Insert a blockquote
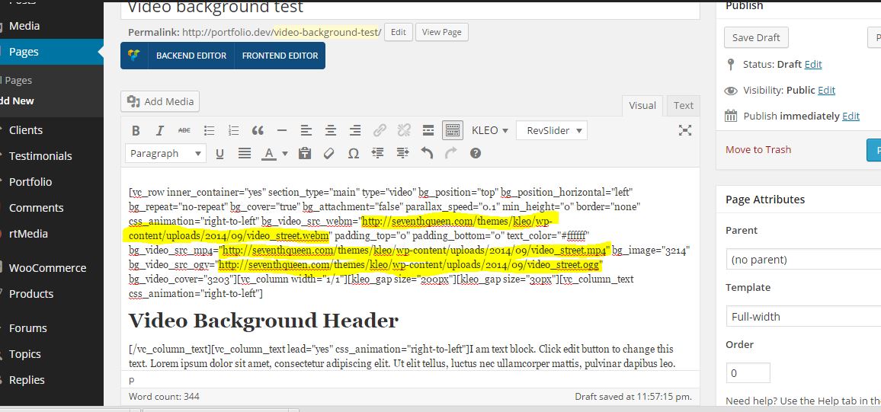This screenshot has width=881, height=412. (x=258, y=130)
